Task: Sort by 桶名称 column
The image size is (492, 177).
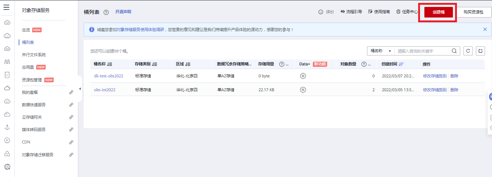Action: [x=110, y=64]
